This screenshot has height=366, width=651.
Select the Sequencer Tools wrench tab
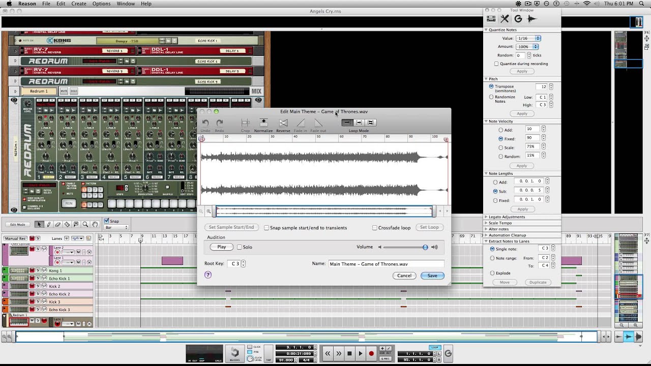[x=505, y=19]
